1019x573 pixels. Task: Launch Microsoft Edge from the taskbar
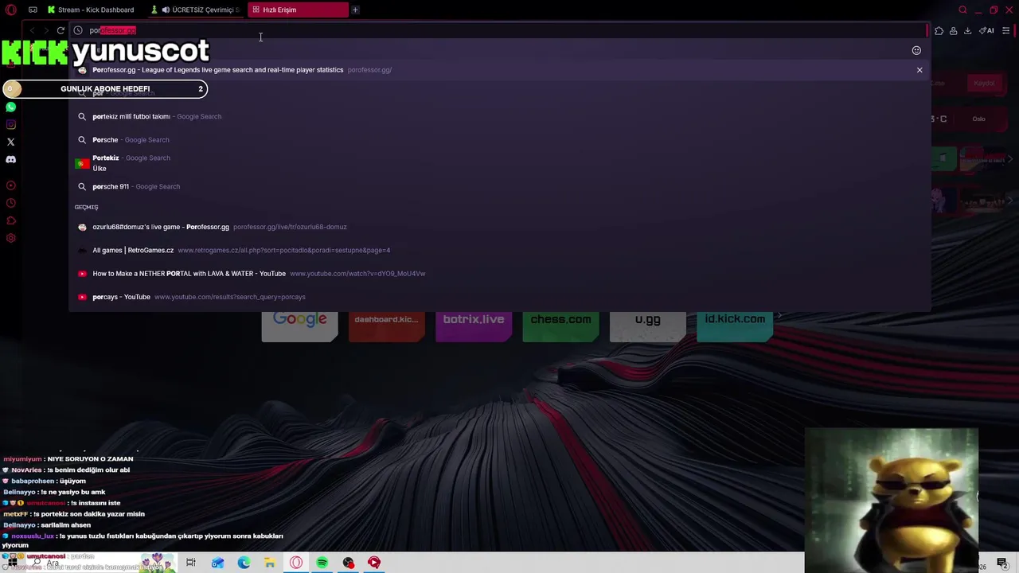point(244,563)
